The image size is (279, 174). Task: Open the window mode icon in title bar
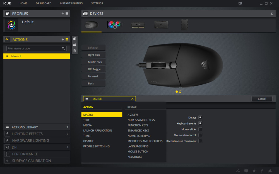click(x=240, y=3)
